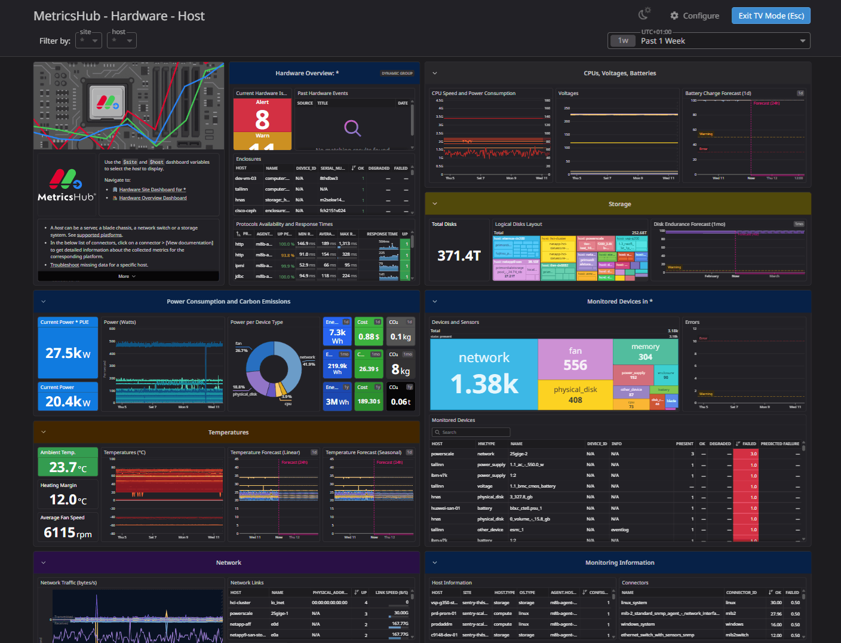Collapse the CPUs, Voltages, Batteries section
The width and height of the screenshot is (841, 643).
tap(435, 74)
